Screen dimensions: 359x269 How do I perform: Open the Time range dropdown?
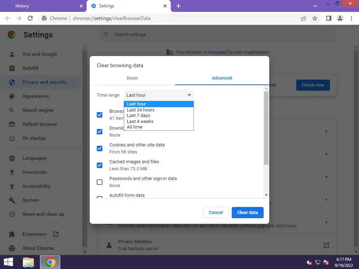pyautogui.click(x=159, y=95)
